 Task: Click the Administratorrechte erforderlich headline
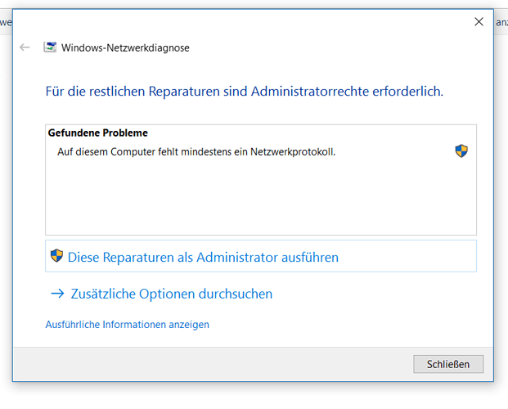pos(245,92)
